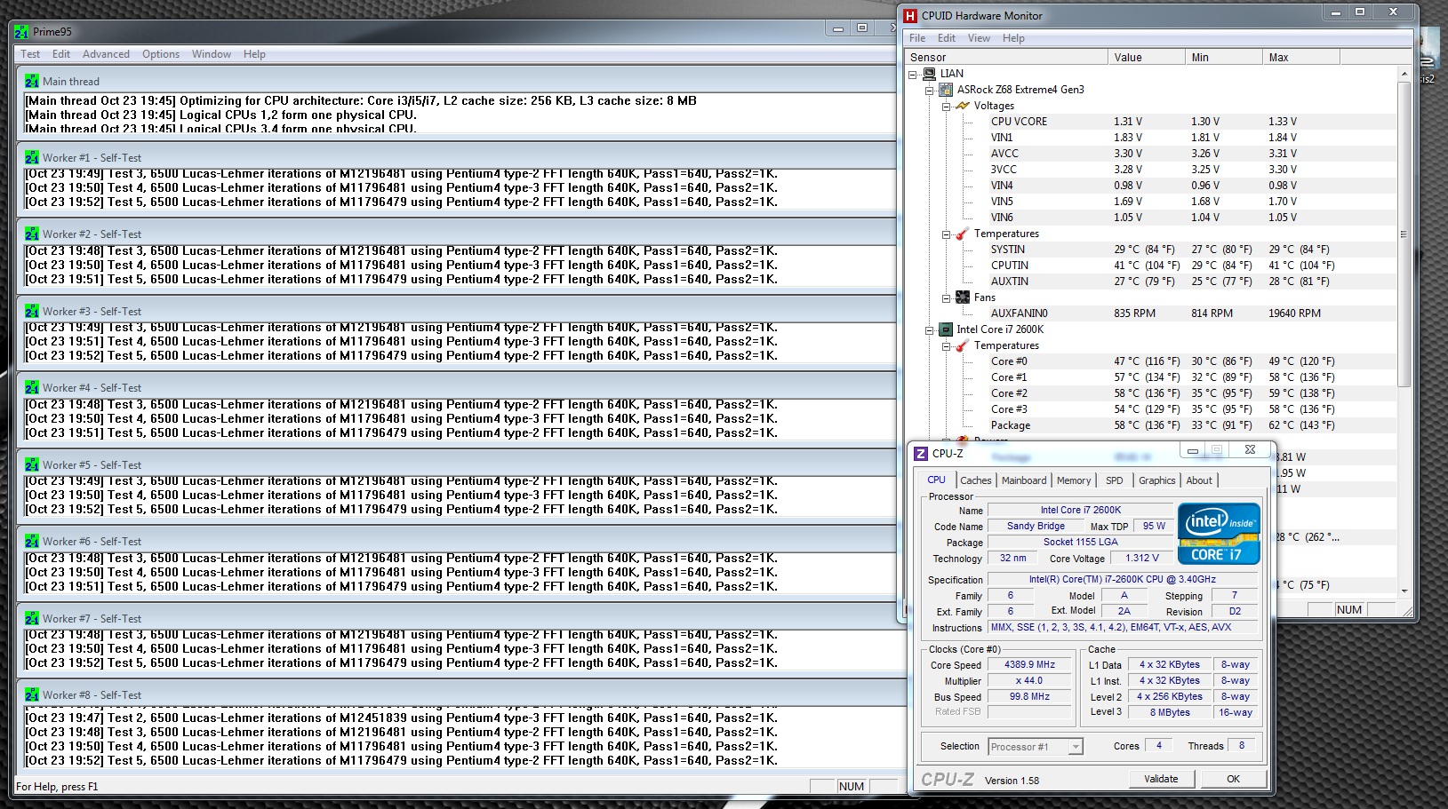Click the motherboard Temperatures thermometer icon
This screenshot has width=1448, height=809.
pyautogui.click(x=963, y=234)
